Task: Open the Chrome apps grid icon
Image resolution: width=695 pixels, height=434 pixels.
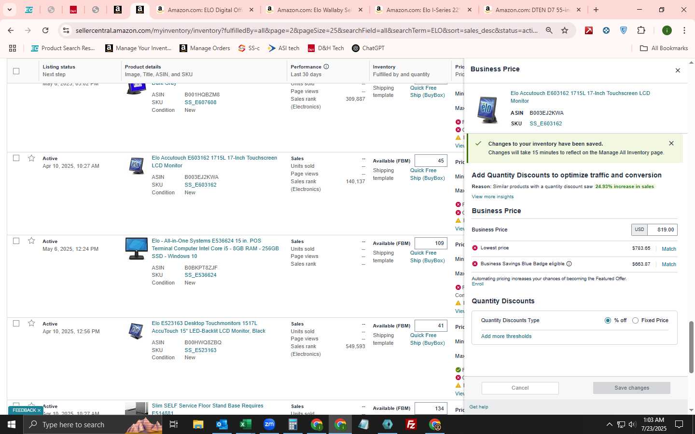Action: coord(13,48)
